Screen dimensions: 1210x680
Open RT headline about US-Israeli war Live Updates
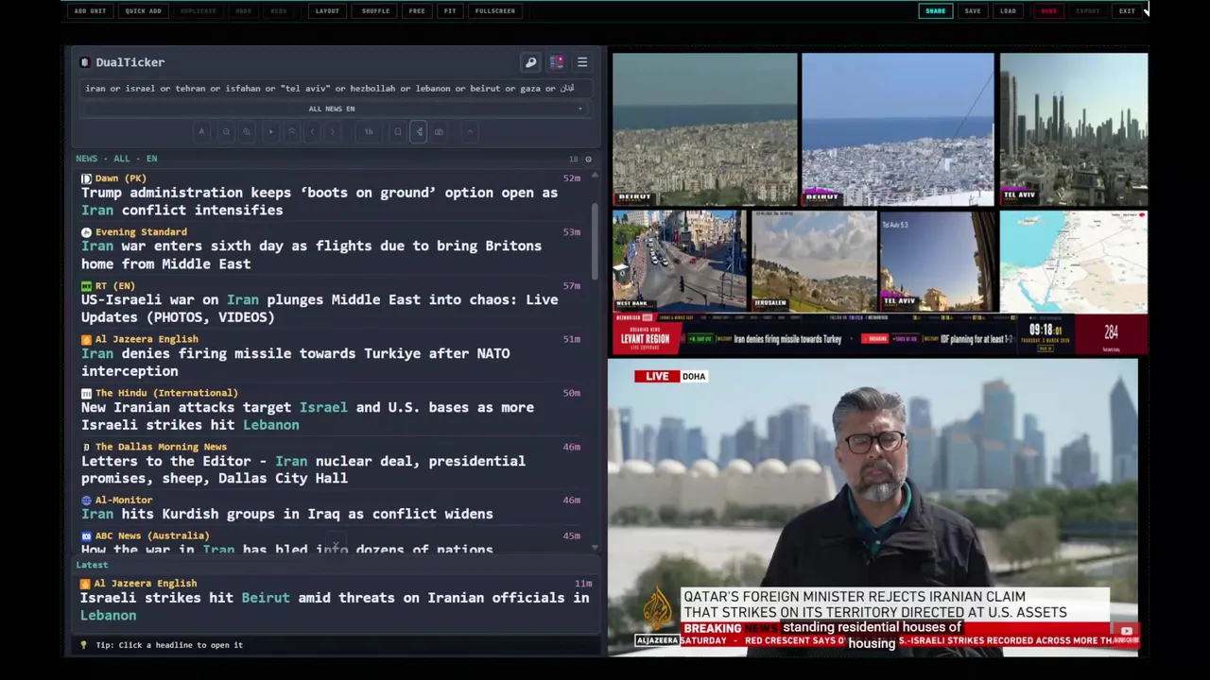pyautogui.click(x=320, y=309)
